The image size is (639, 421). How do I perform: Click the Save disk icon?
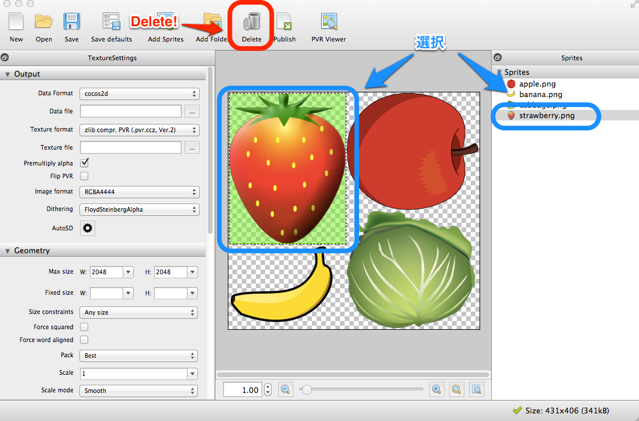(x=72, y=22)
